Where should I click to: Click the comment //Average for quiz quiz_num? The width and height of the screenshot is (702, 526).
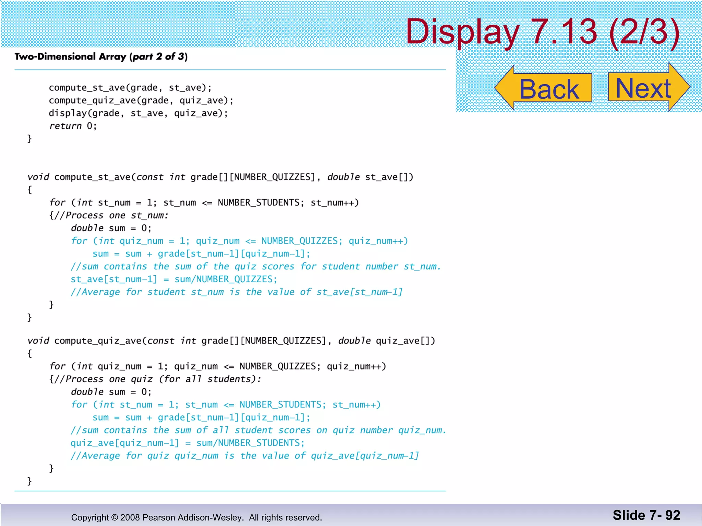(245, 456)
